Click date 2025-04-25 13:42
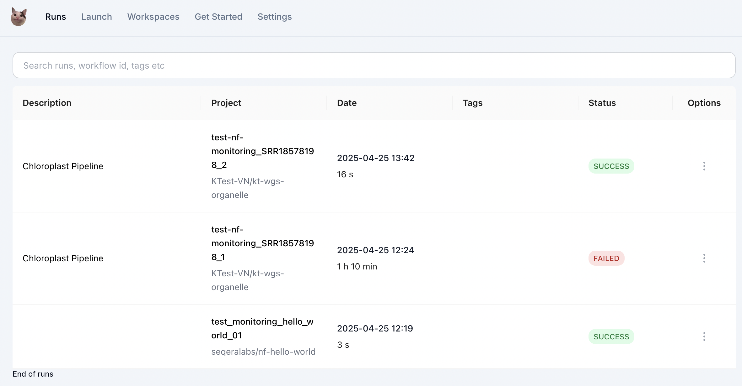The image size is (742, 386). [x=376, y=158]
